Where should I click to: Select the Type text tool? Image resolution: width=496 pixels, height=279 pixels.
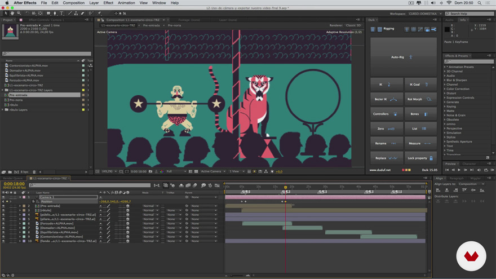point(61,14)
